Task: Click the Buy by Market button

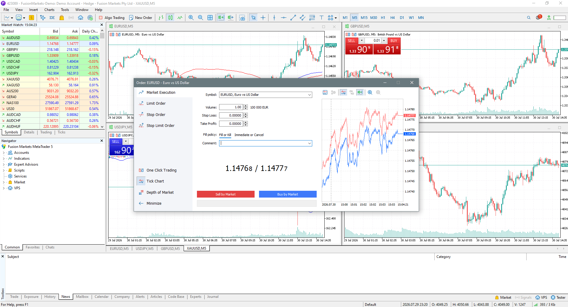Action: pyautogui.click(x=288, y=194)
